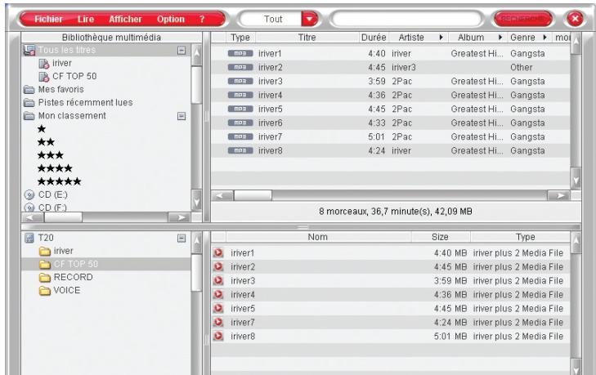
Task: Click the T20 device icon
Action: [29, 238]
